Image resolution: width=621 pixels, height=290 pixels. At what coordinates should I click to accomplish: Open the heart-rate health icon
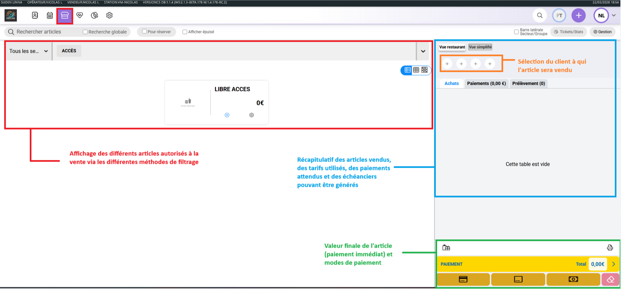pyautogui.click(x=80, y=15)
